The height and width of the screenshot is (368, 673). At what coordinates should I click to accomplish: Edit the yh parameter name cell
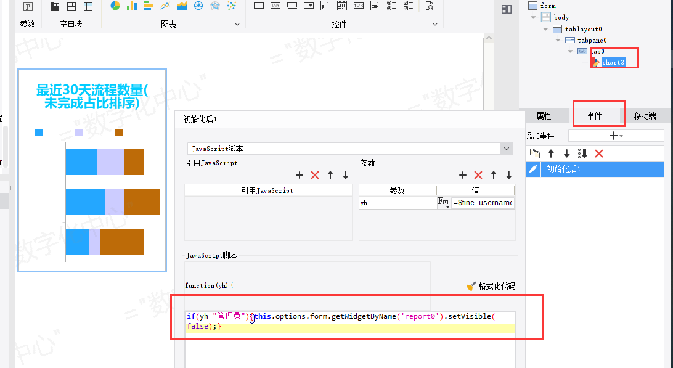398,203
